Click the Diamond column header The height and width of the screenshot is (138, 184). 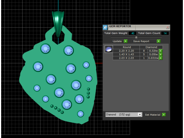(x=151, y=47)
